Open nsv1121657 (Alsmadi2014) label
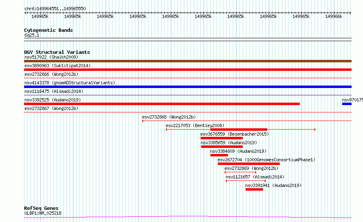The width and height of the screenshot is (363, 222). tap(255, 177)
